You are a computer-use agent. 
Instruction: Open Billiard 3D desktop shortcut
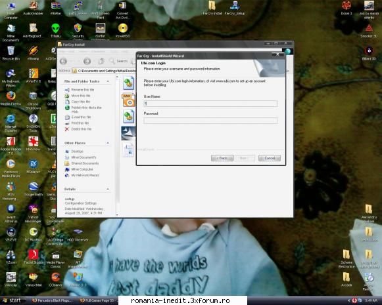tap(369, 51)
